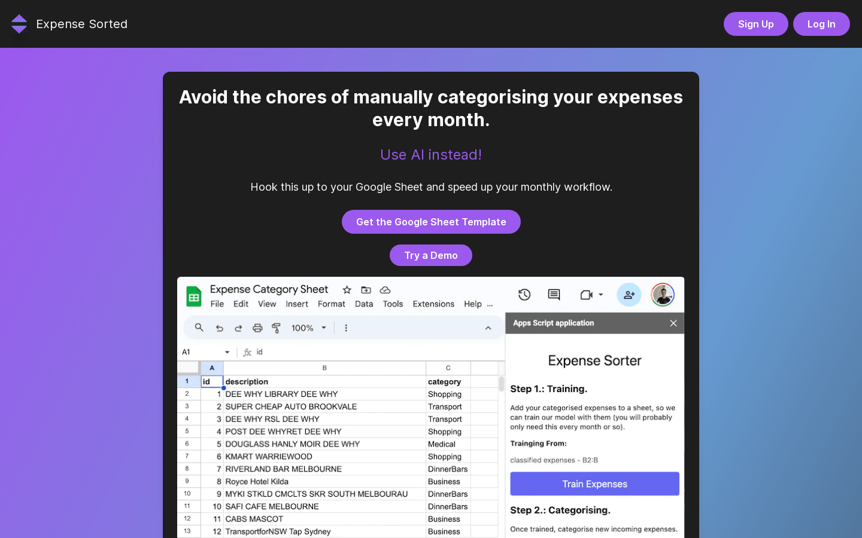Select column B header

coord(324,368)
